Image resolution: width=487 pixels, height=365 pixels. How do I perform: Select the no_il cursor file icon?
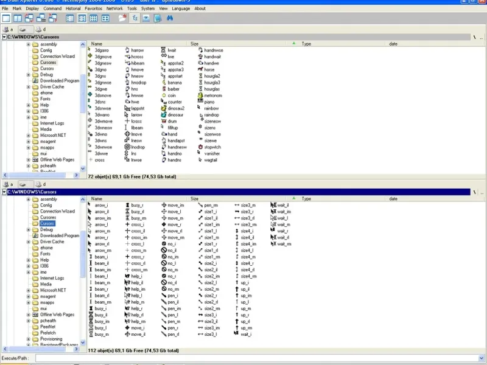coord(164,250)
